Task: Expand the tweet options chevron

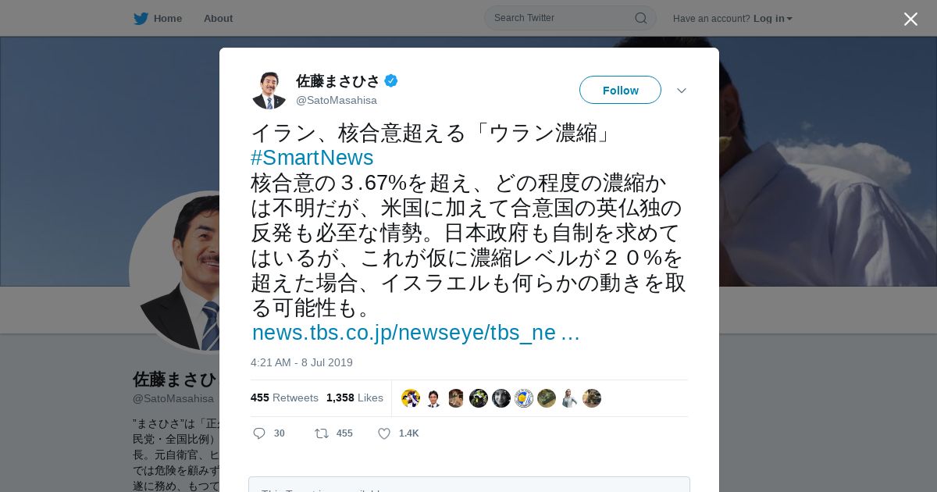Action: tap(681, 91)
